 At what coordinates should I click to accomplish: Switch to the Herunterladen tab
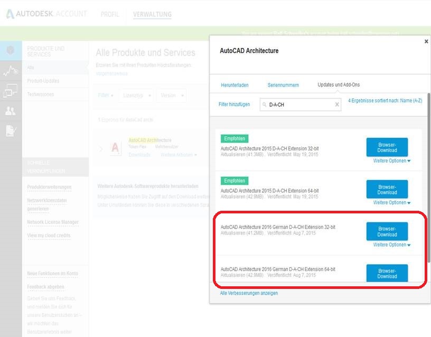pos(235,85)
